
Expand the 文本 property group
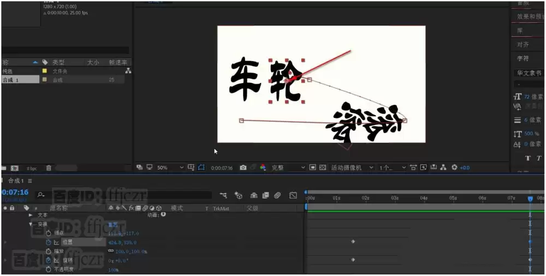[31, 215]
